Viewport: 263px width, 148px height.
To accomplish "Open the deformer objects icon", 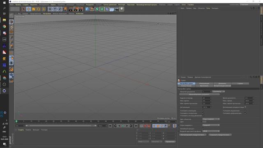I will (107, 9).
